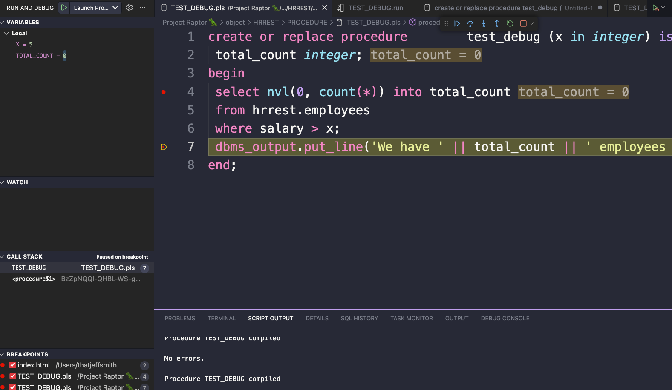This screenshot has width=672, height=390.
Task: Click the green Start Debugging play icon
Action: pyautogui.click(x=64, y=8)
